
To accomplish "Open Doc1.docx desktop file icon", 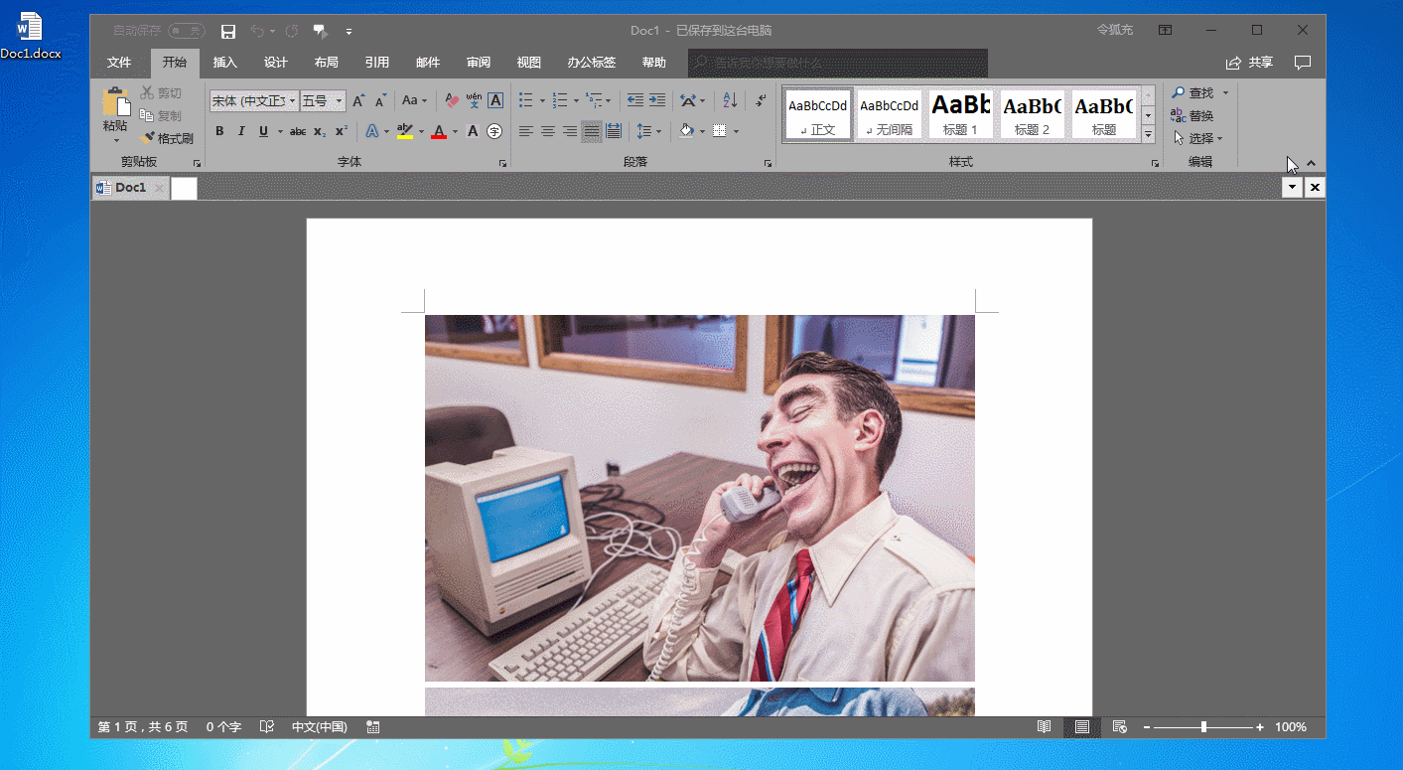I will click(30, 36).
